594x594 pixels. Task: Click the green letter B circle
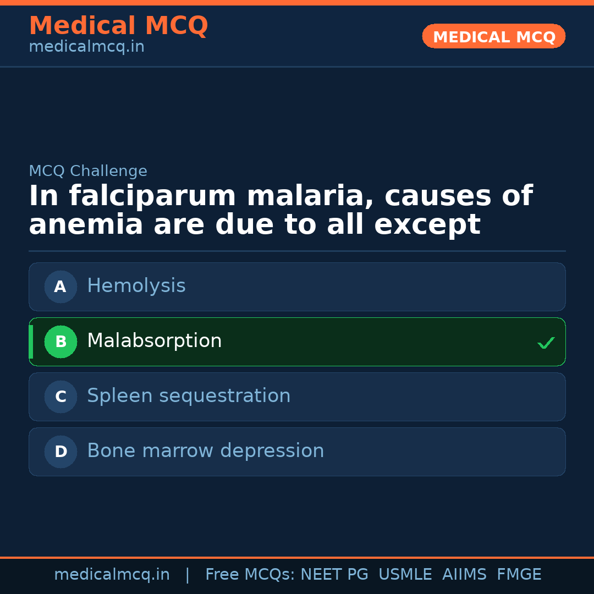click(x=61, y=342)
